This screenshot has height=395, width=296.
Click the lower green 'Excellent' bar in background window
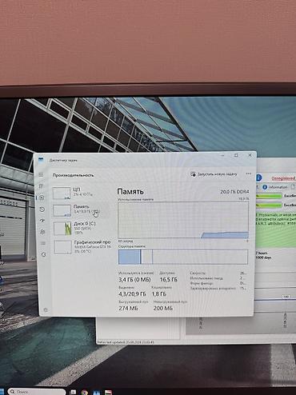point(269,205)
